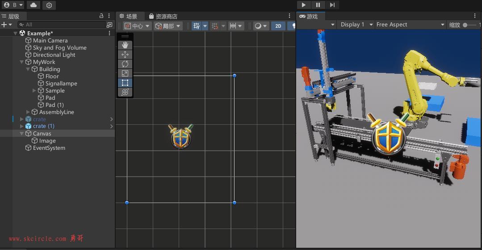Click the Step frame button
This screenshot has width=482, height=250.
[x=332, y=5]
